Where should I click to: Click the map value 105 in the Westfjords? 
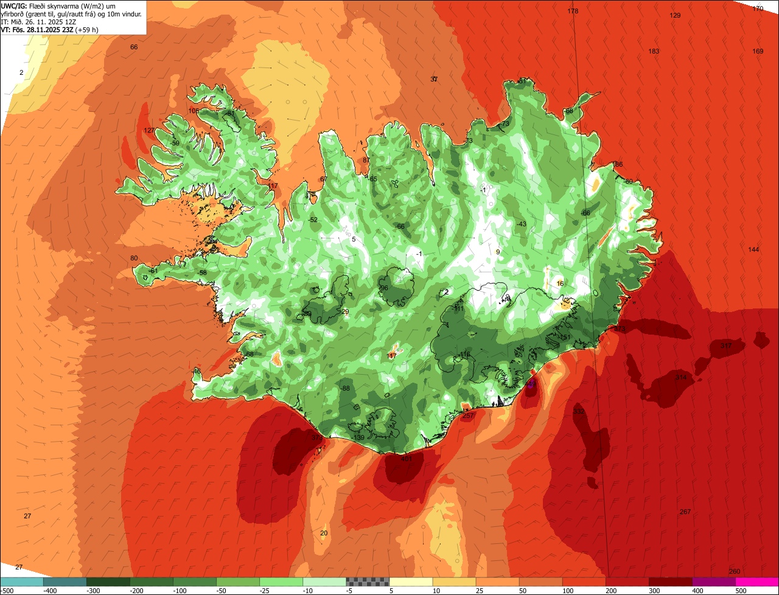(x=194, y=111)
